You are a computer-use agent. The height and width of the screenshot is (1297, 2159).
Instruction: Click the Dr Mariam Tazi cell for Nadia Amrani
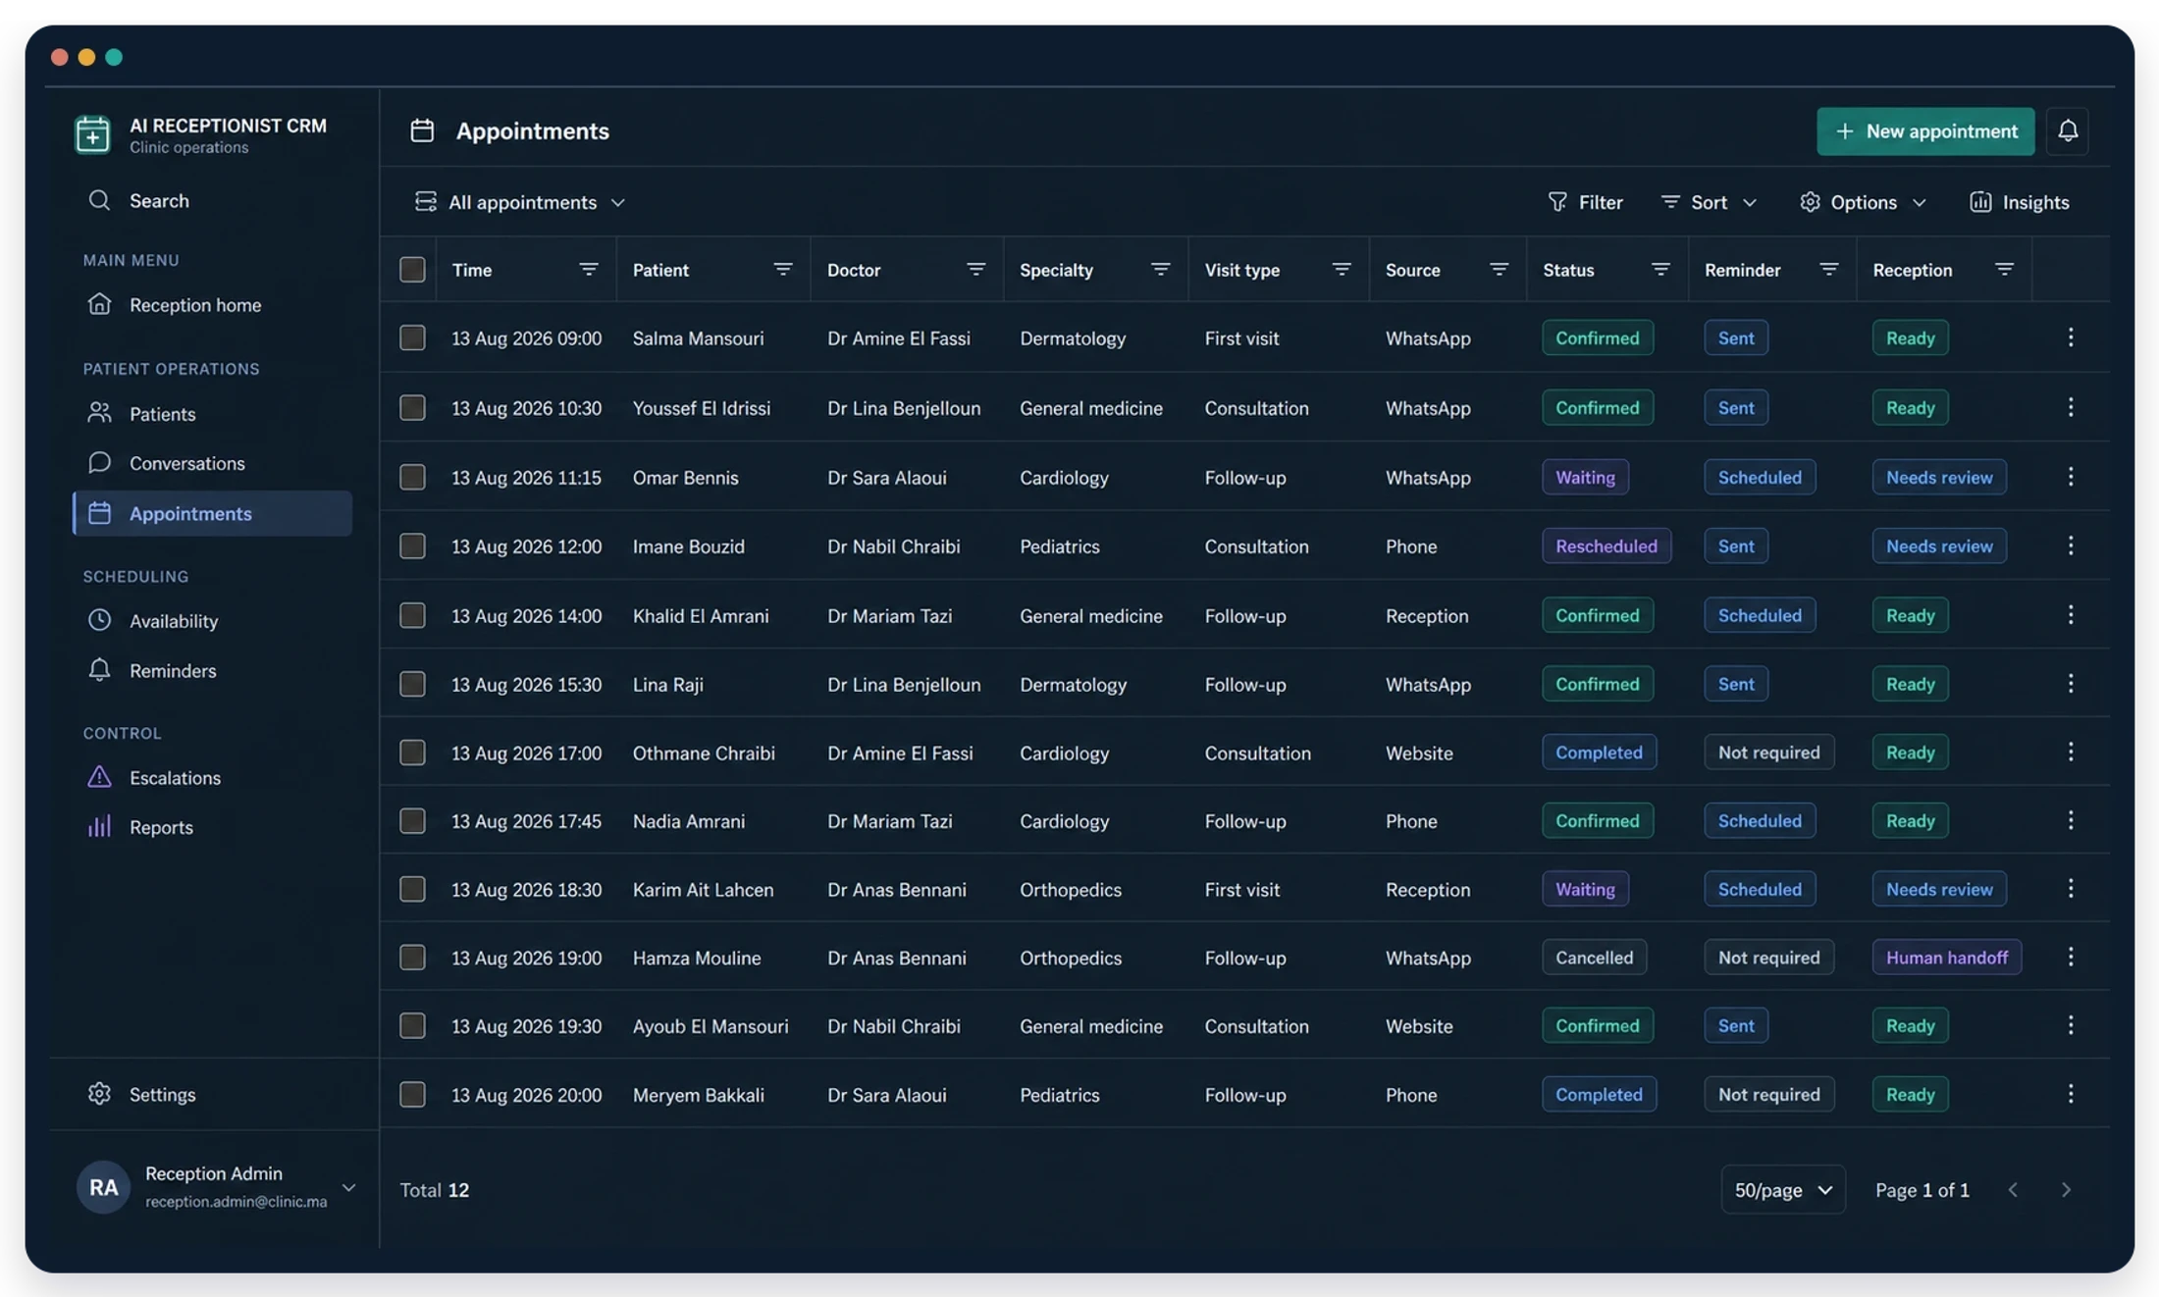889,820
